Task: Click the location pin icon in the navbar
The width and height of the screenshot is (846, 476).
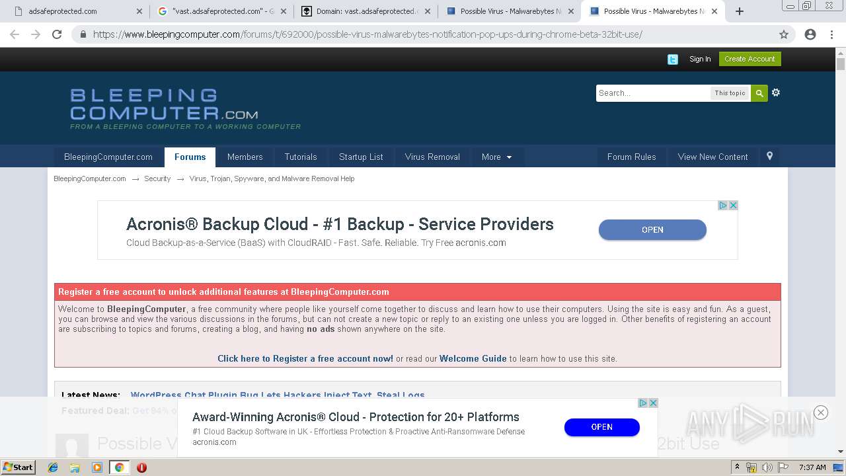Action: (769, 156)
